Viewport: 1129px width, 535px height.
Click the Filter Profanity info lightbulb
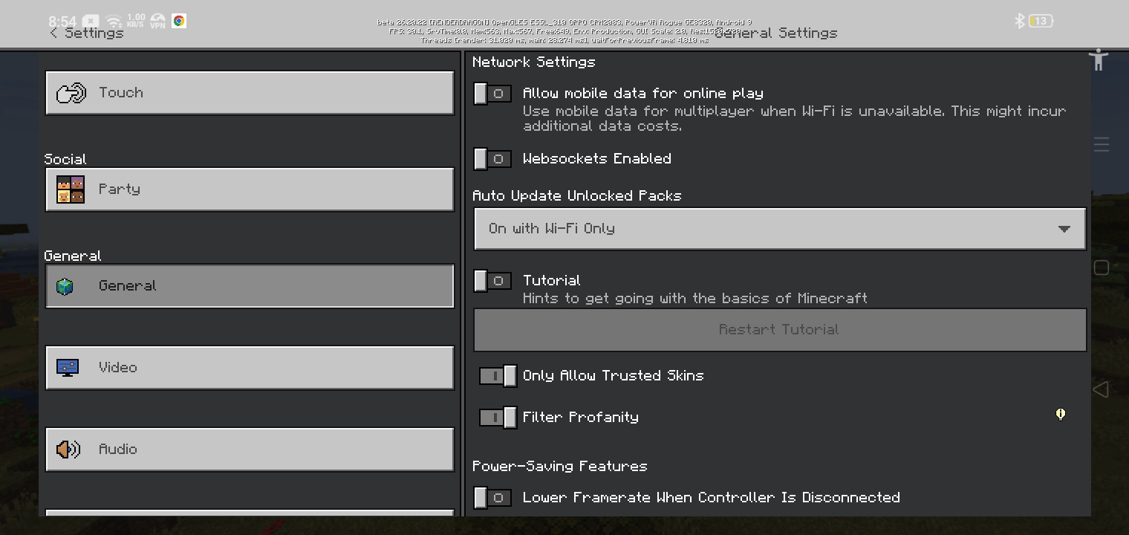tap(1061, 414)
